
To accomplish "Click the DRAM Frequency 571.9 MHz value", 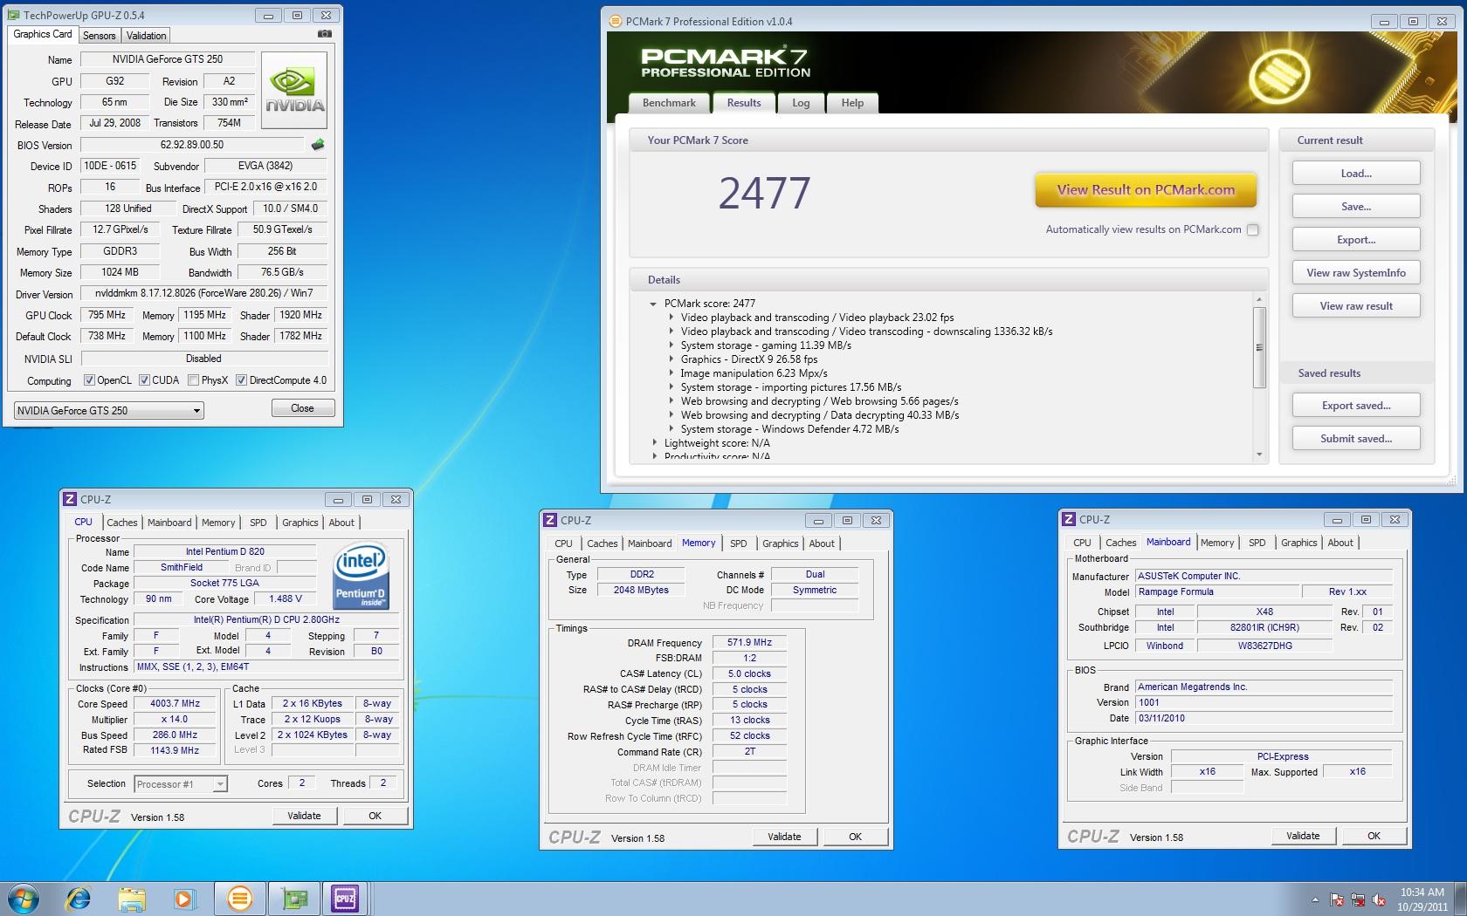I will 749,642.
